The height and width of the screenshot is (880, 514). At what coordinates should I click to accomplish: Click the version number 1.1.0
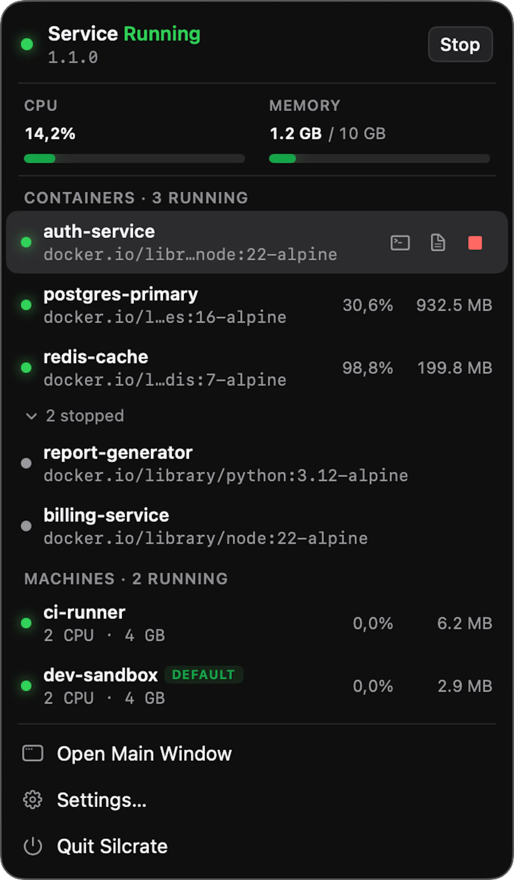point(73,57)
